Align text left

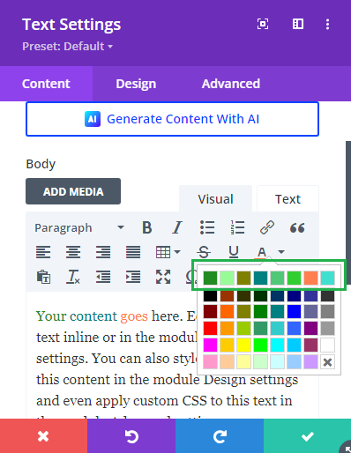coord(43,252)
